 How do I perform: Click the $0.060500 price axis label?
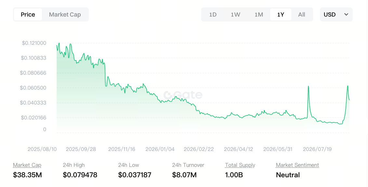click(33, 88)
